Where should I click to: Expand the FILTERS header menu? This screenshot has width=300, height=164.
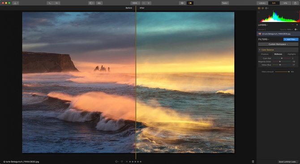point(264,39)
